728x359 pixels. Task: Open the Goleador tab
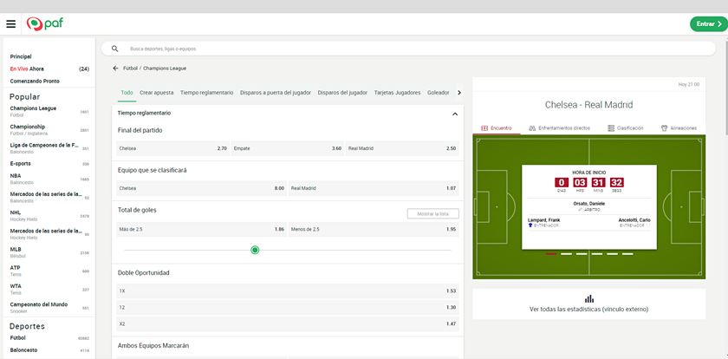pos(439,93)
